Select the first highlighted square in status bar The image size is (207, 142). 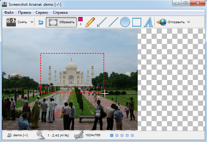112,136
